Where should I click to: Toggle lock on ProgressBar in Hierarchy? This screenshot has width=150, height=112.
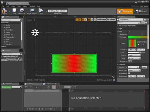tap(19, 60)
